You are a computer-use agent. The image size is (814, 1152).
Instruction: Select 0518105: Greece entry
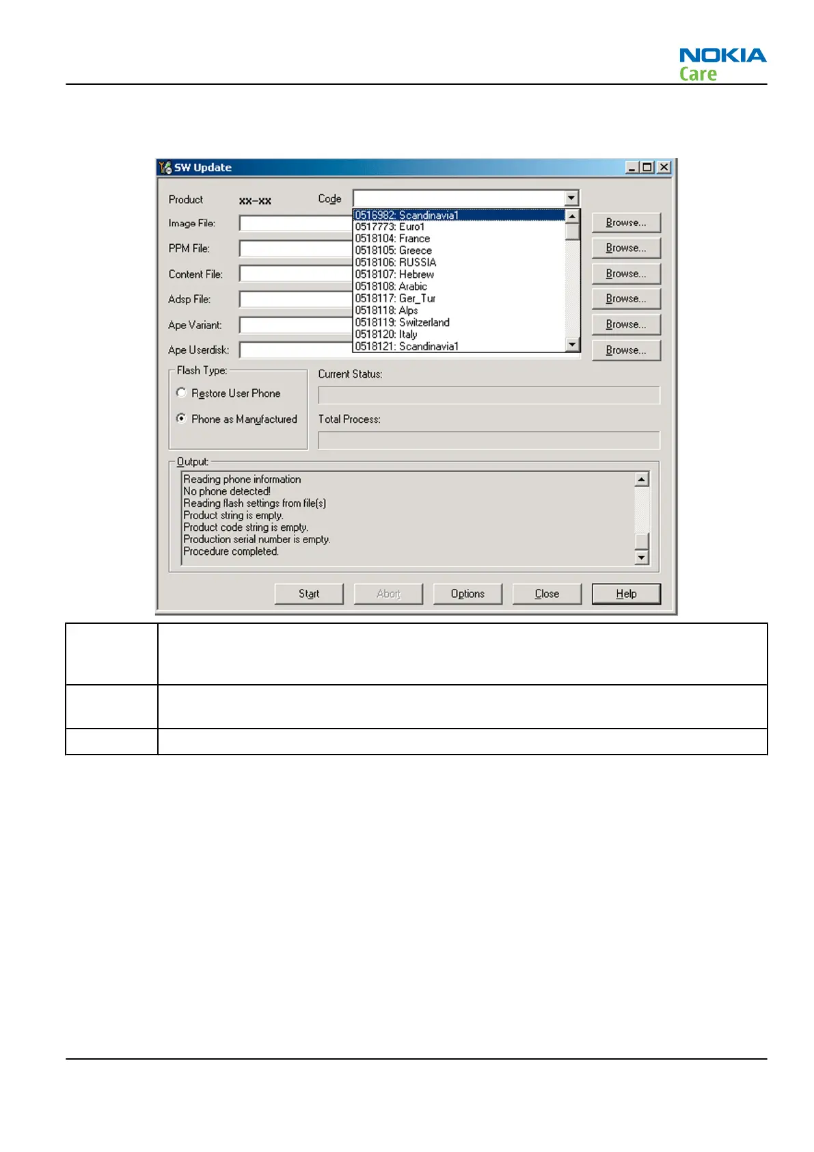(x=459, y=250)
